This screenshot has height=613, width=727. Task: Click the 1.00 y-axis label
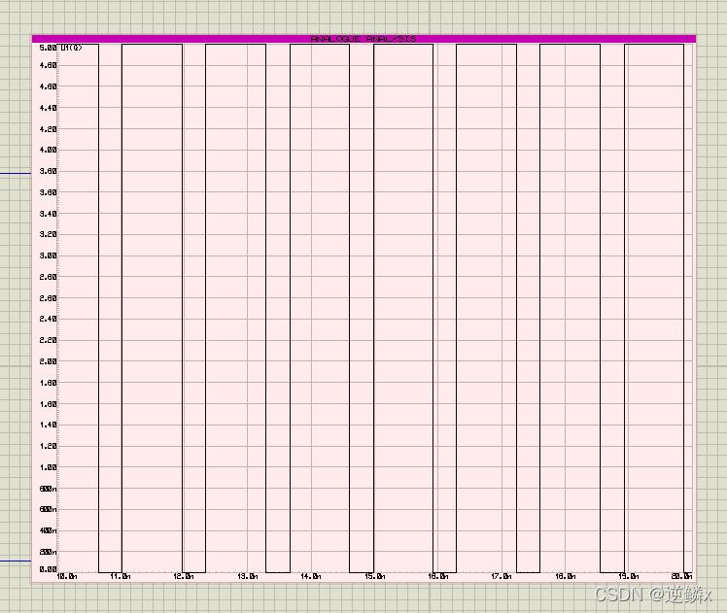tap(48, 467)
